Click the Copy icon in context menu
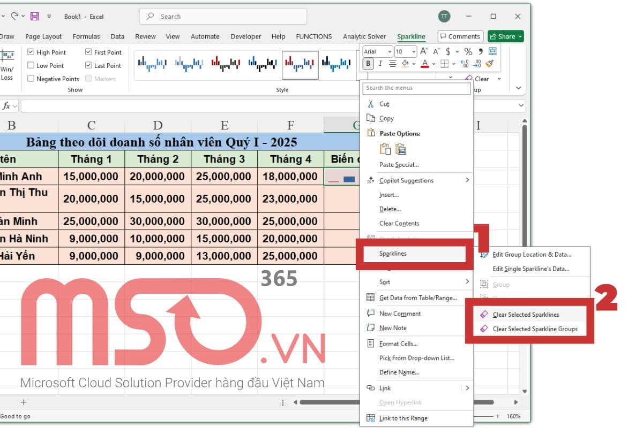Image resolution: width=643 pixels, height=428 pixels. tap(370, 118)
